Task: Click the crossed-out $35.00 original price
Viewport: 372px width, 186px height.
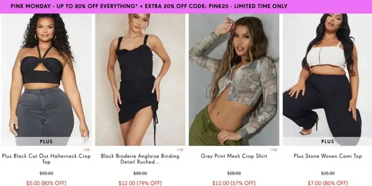Action: [328, 174]
